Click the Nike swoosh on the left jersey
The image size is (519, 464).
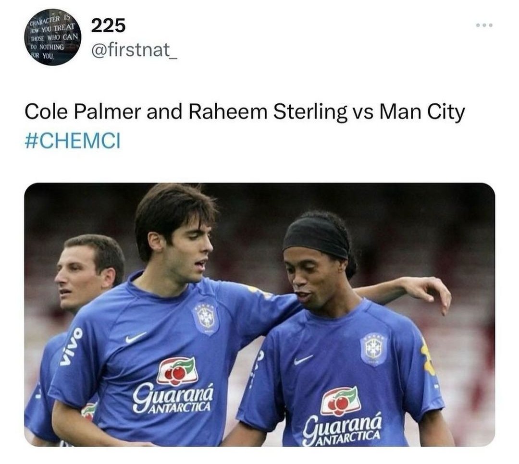(x=136, y=338)
